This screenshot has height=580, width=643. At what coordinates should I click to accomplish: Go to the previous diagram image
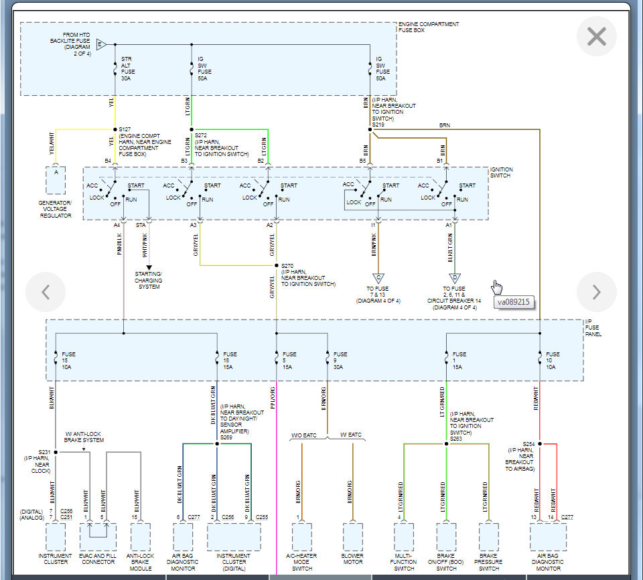tap(46, 292)
